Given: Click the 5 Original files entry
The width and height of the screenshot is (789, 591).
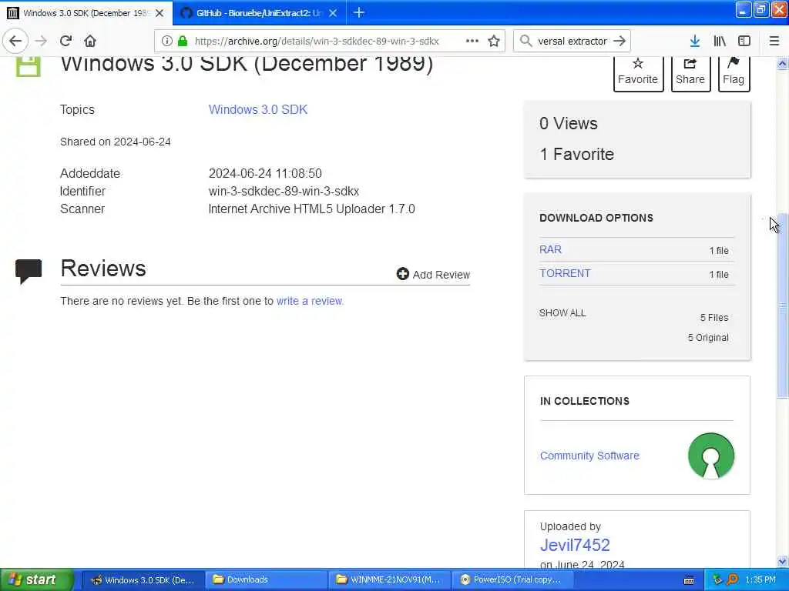Looking at the screenshot, I should pyautogui.click(x=708, y=338).
